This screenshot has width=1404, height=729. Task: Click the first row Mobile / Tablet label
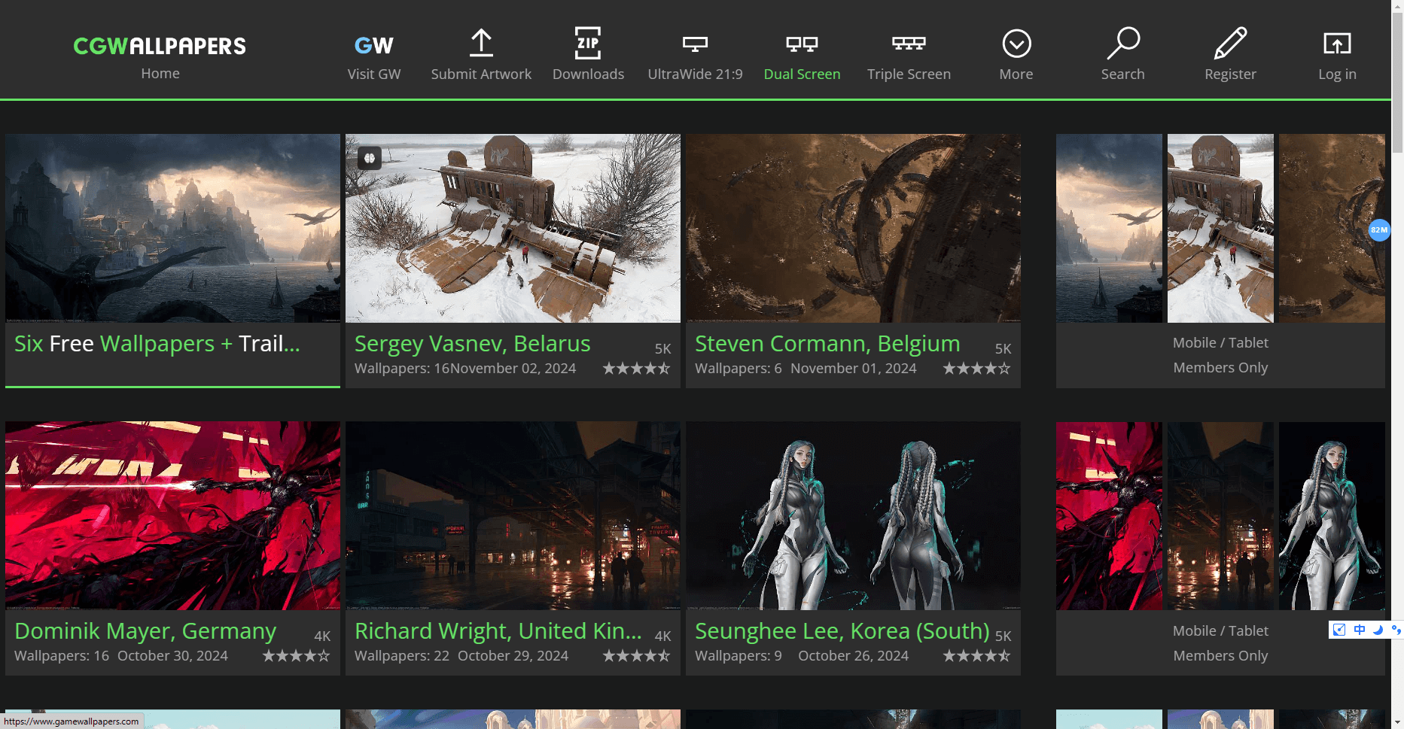click(1220, 342)
